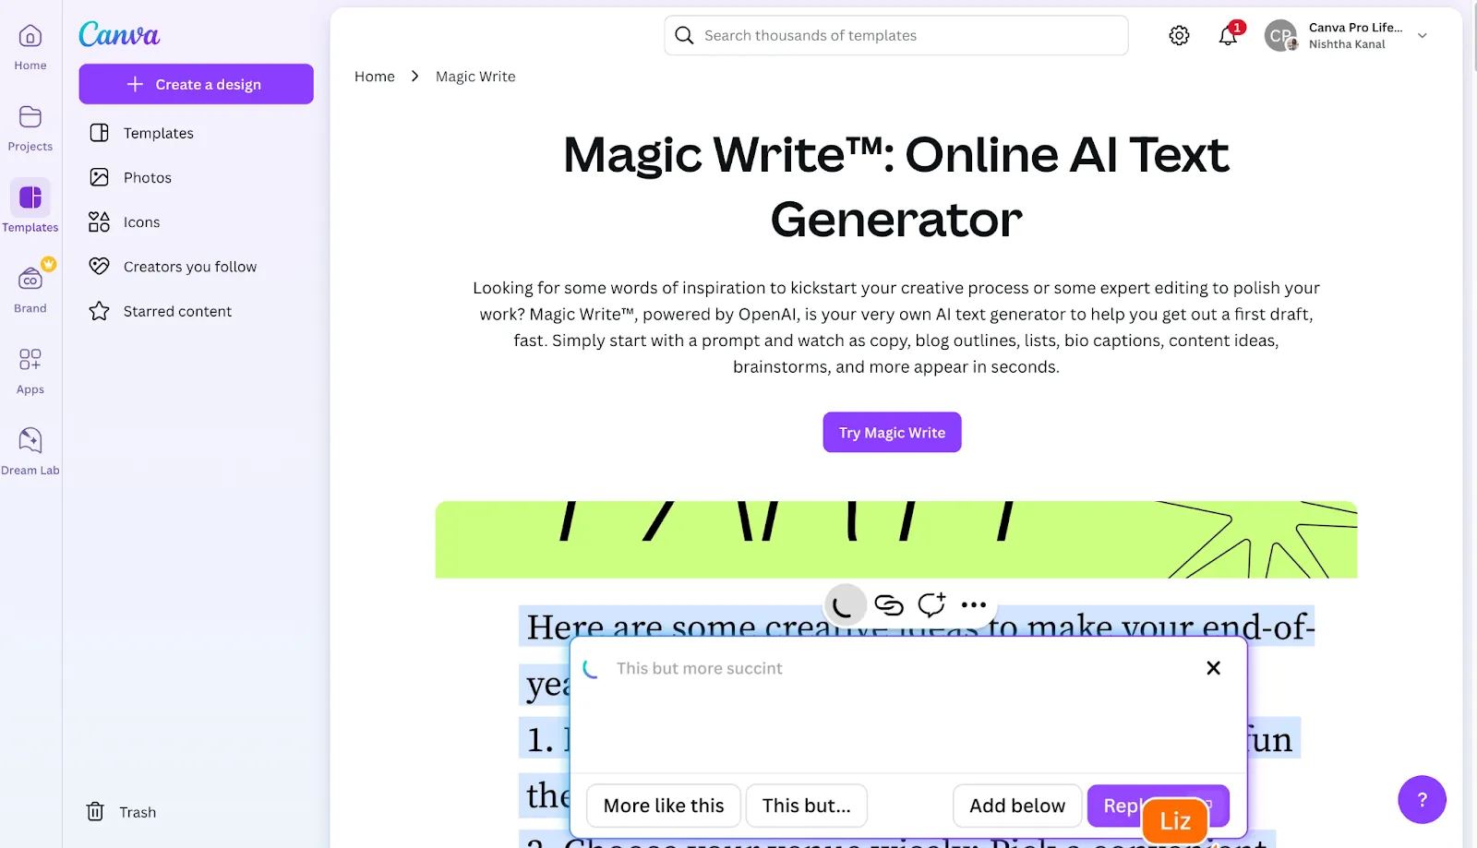
Task: Expand the account dropdown chevron
Action: pos(1423,36)
